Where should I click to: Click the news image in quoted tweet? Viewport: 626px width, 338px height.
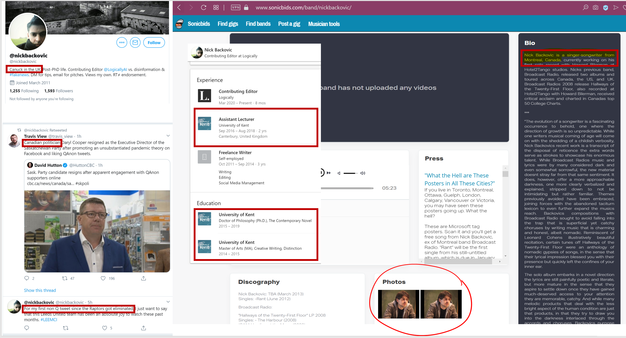tap(97, 231)
